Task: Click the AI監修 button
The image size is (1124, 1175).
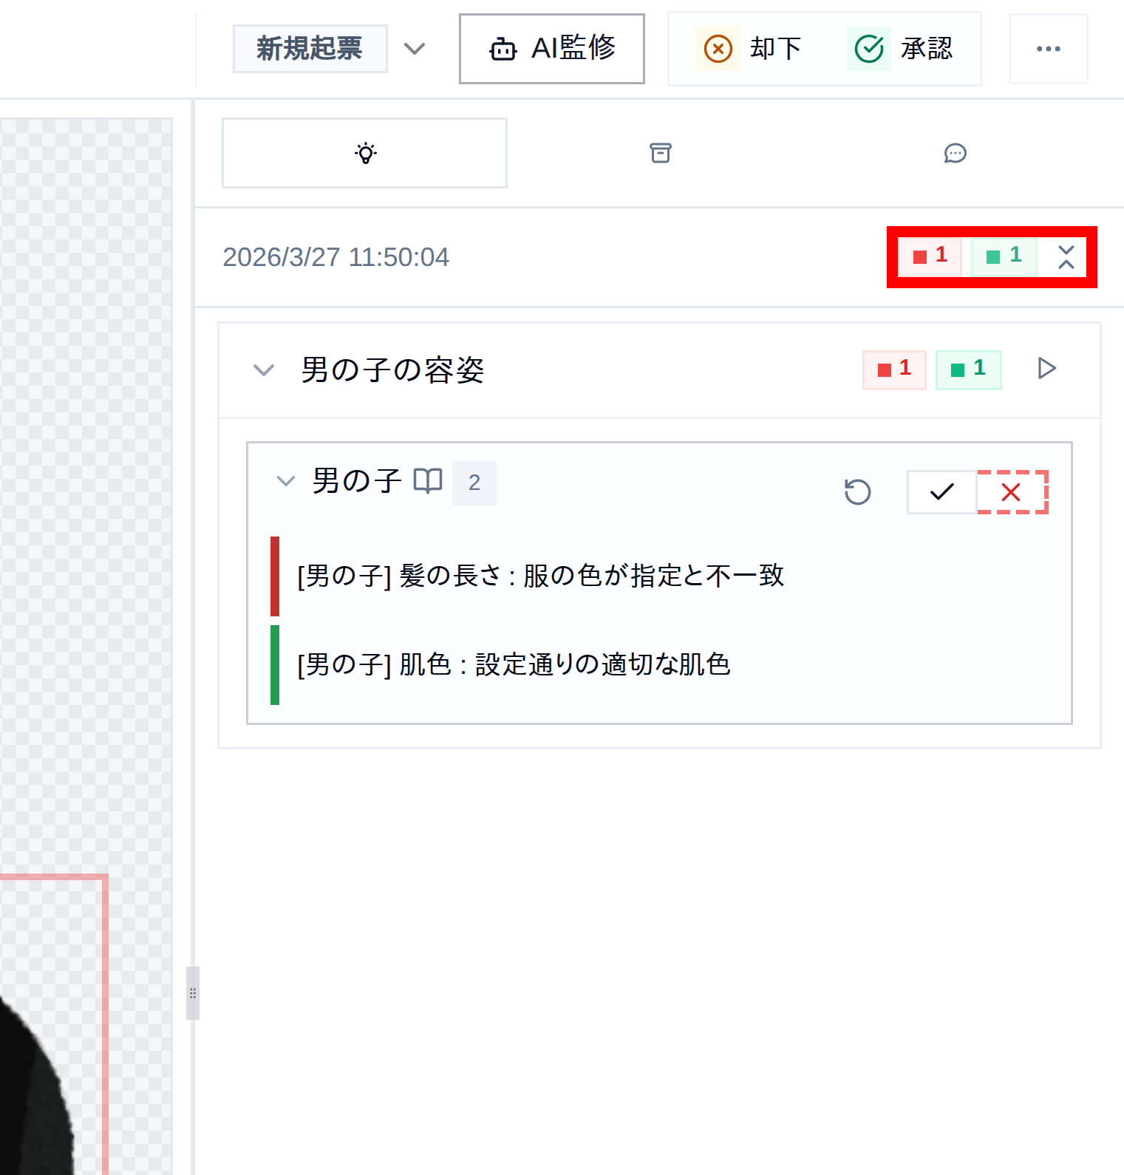Action: [x=552, y=49]
